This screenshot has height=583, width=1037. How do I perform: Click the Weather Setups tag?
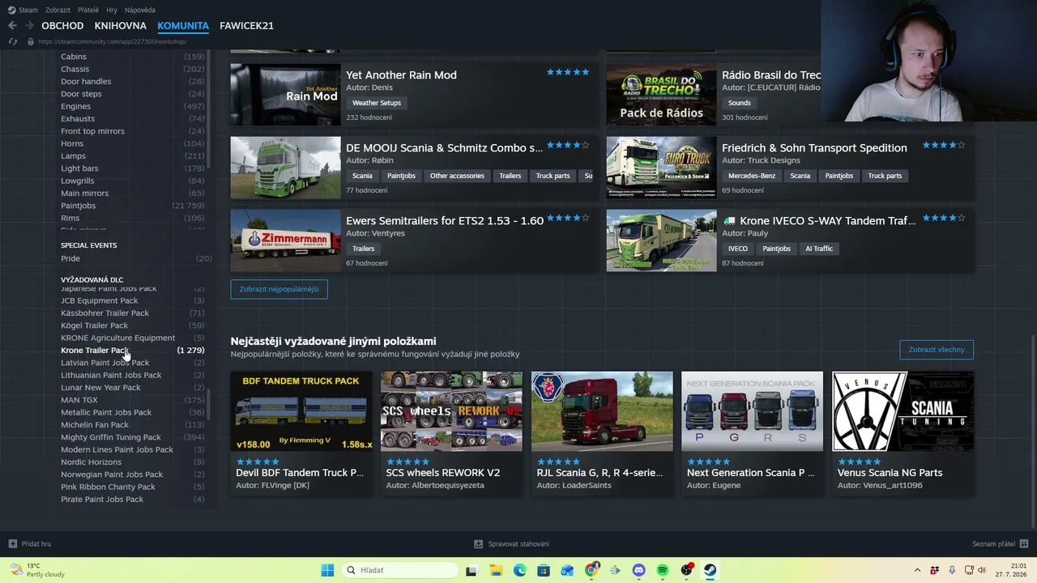pyautogui.click(x=377, y=103)
